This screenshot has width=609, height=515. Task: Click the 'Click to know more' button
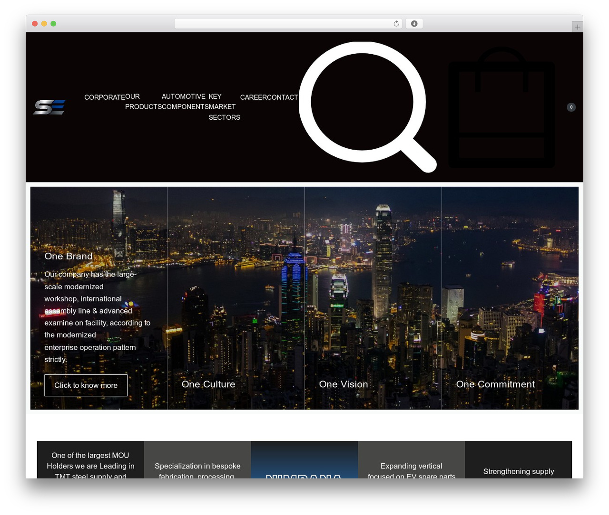[86, 385]
